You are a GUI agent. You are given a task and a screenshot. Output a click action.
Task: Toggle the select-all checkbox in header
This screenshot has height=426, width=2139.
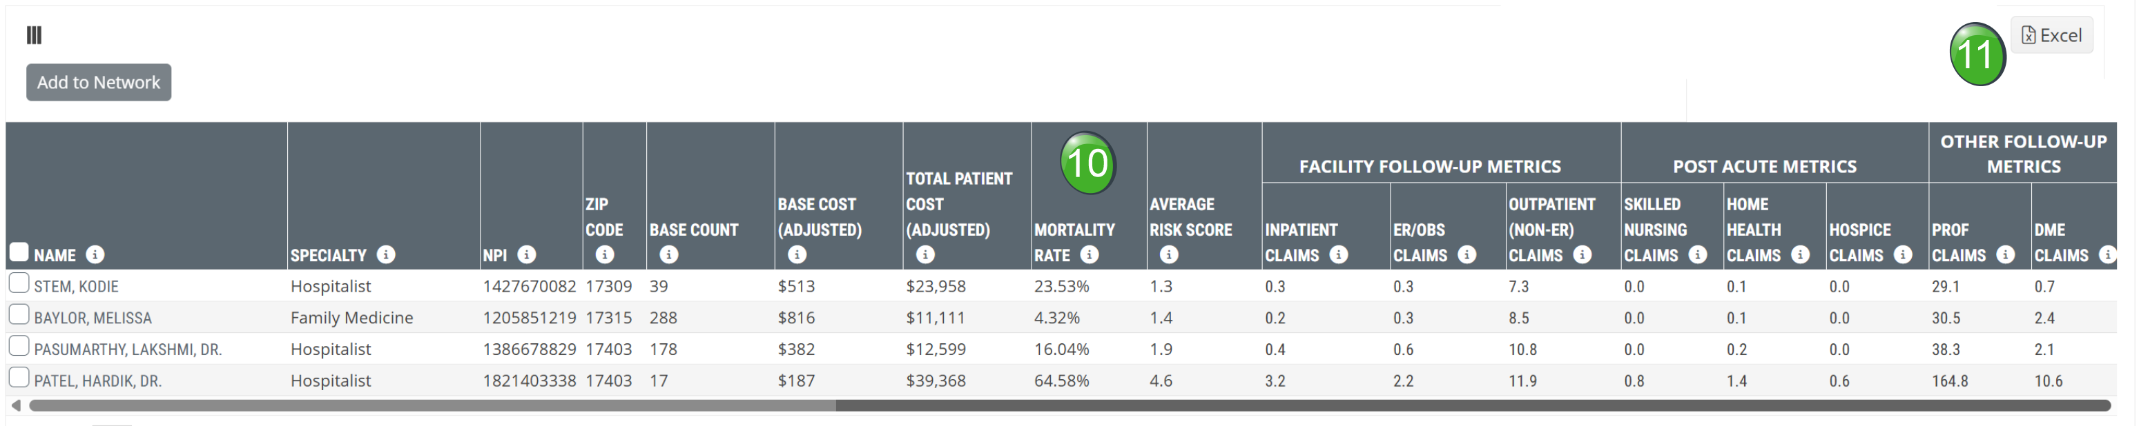(x=19, y=252)
